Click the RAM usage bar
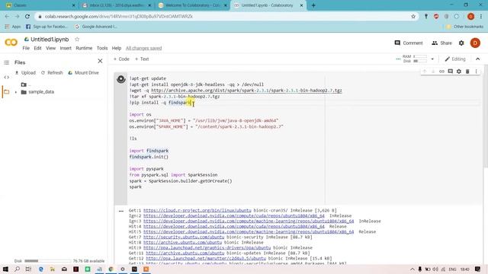This screenshot has width=488, height=274. [420, 56]
